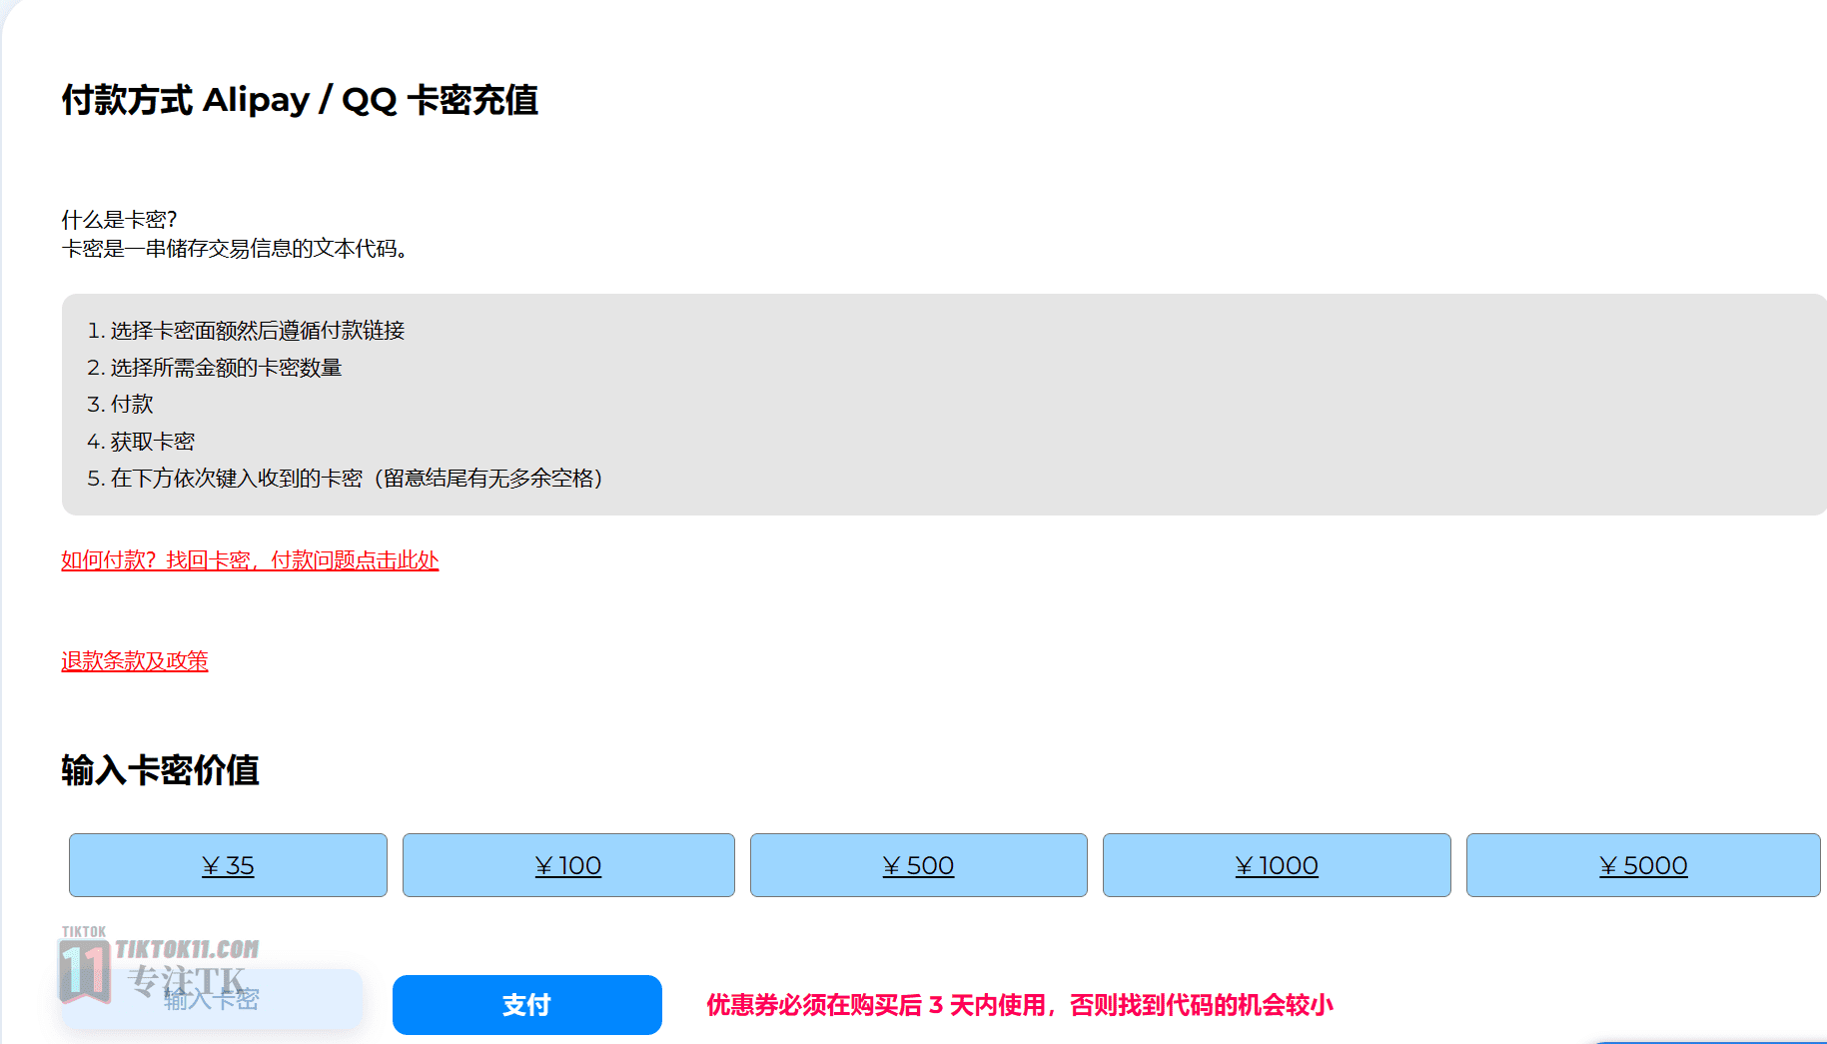Screen dimensions: 1827x1044
Task: Click step 2 选择所需金额的卡密数量 instruction
Action: tap(215, 368)
